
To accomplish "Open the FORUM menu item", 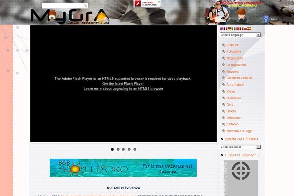I will point(232,45).
